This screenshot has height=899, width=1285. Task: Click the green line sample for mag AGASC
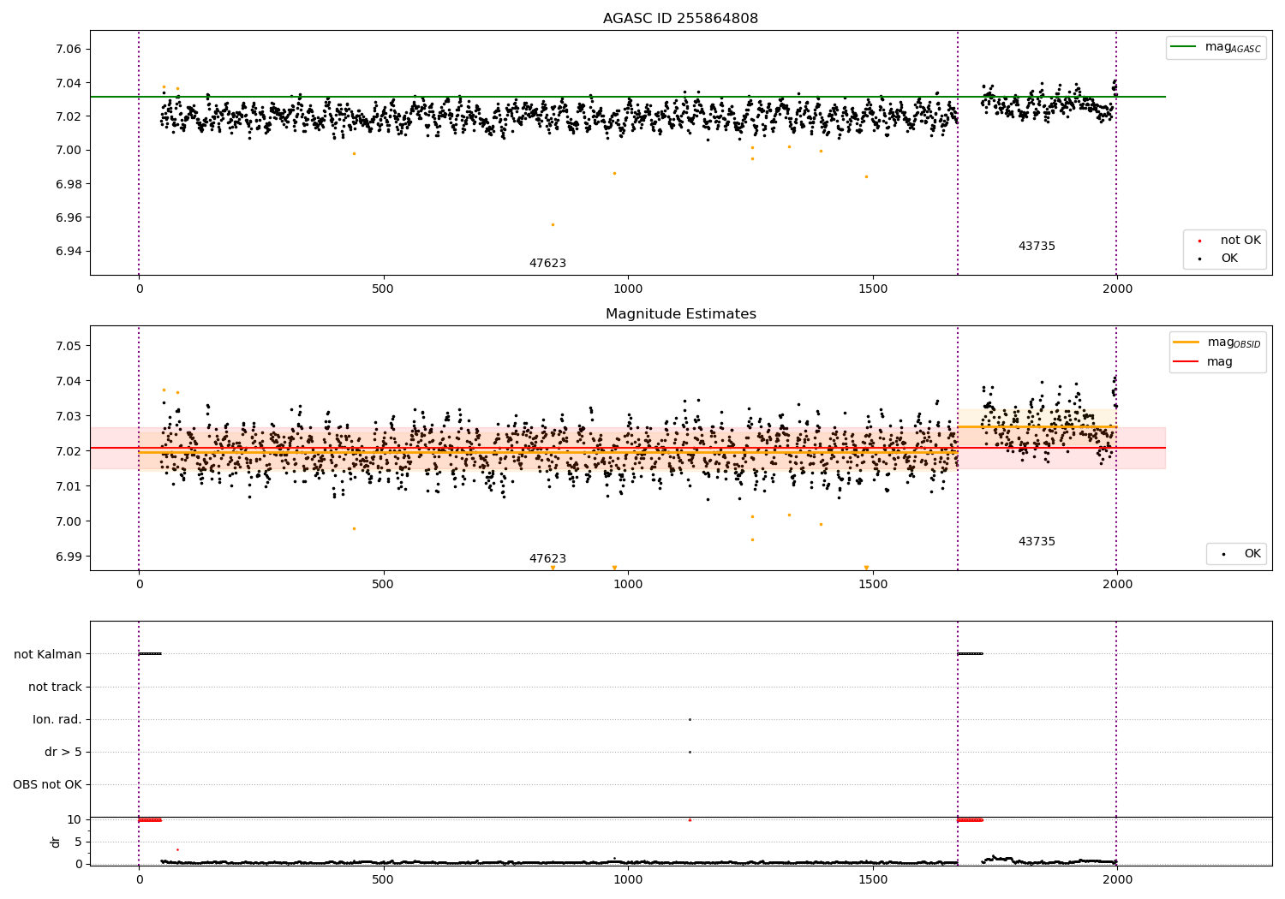1184,47
